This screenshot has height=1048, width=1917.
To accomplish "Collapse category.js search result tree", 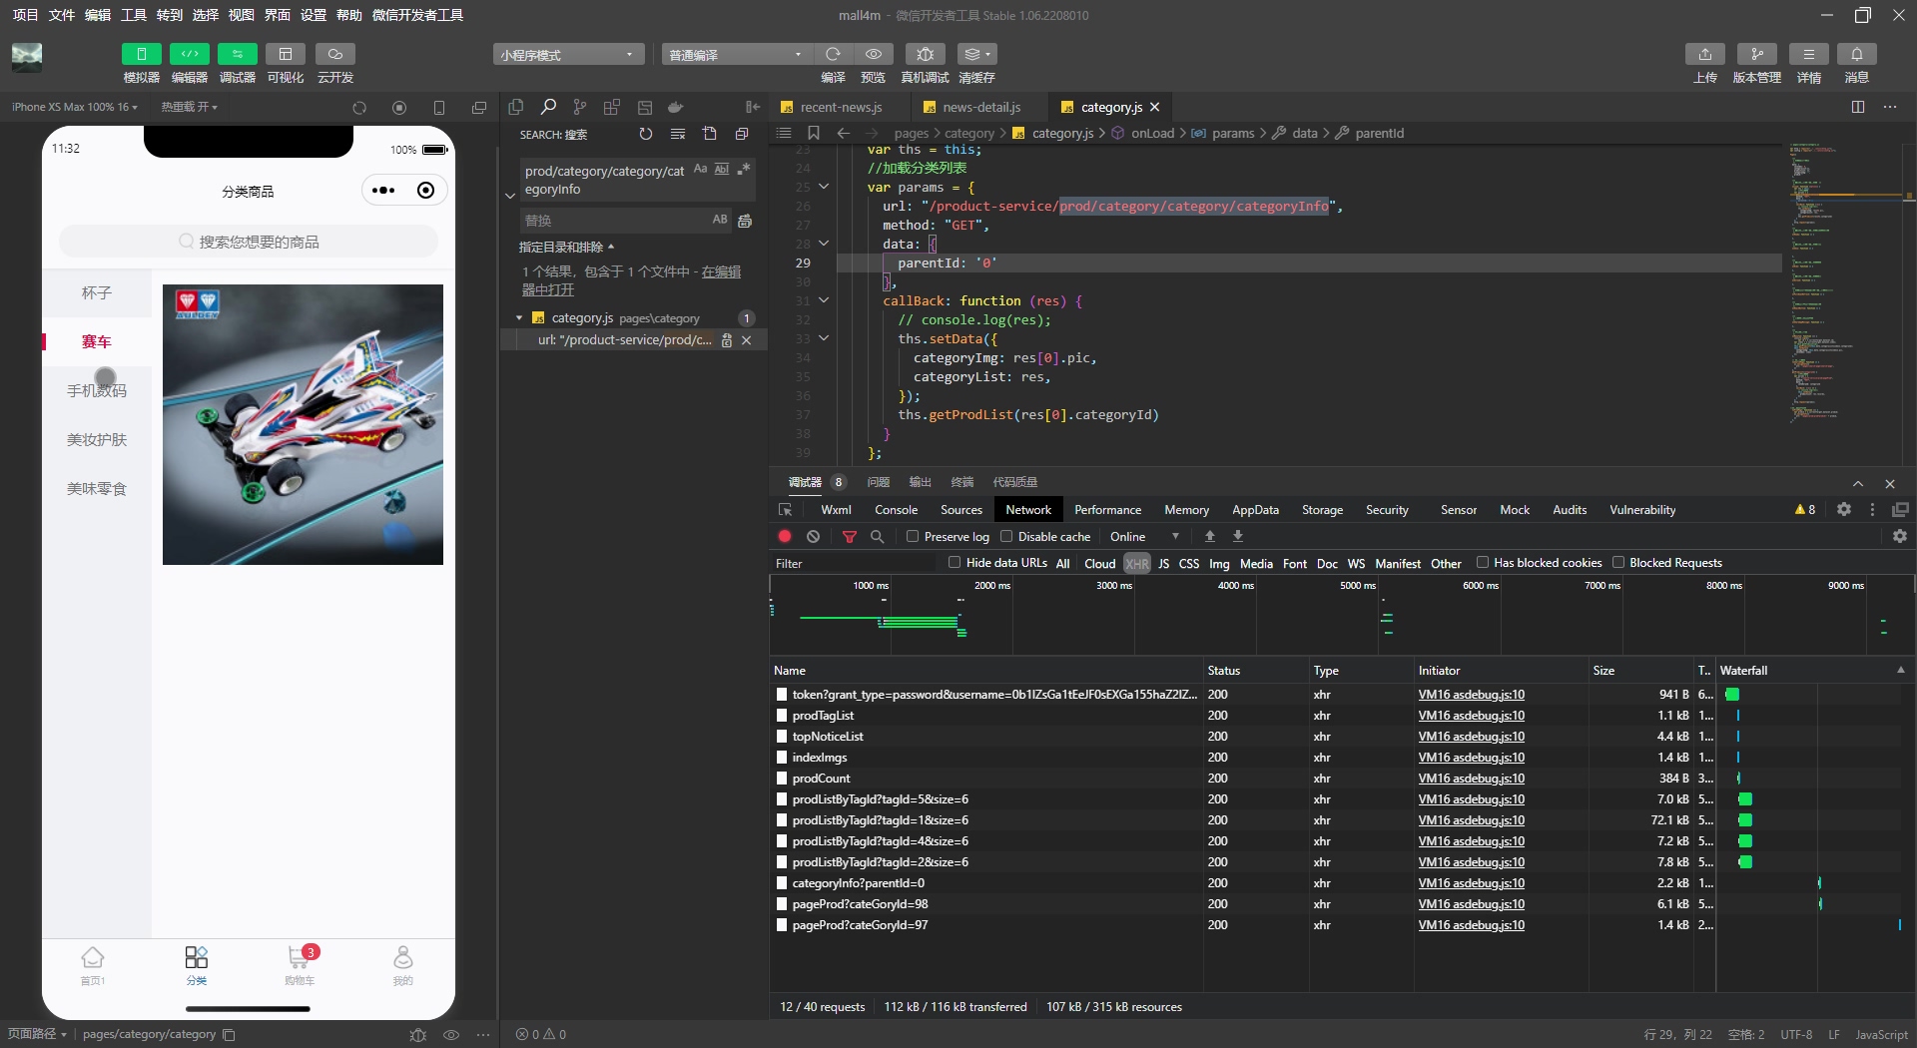I will pyautogui.click(x=519, y=318).
